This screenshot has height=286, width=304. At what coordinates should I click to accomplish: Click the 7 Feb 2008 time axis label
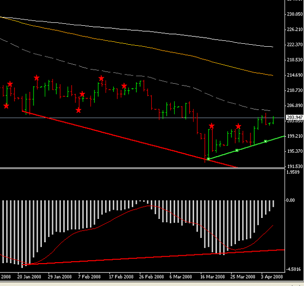89,277
